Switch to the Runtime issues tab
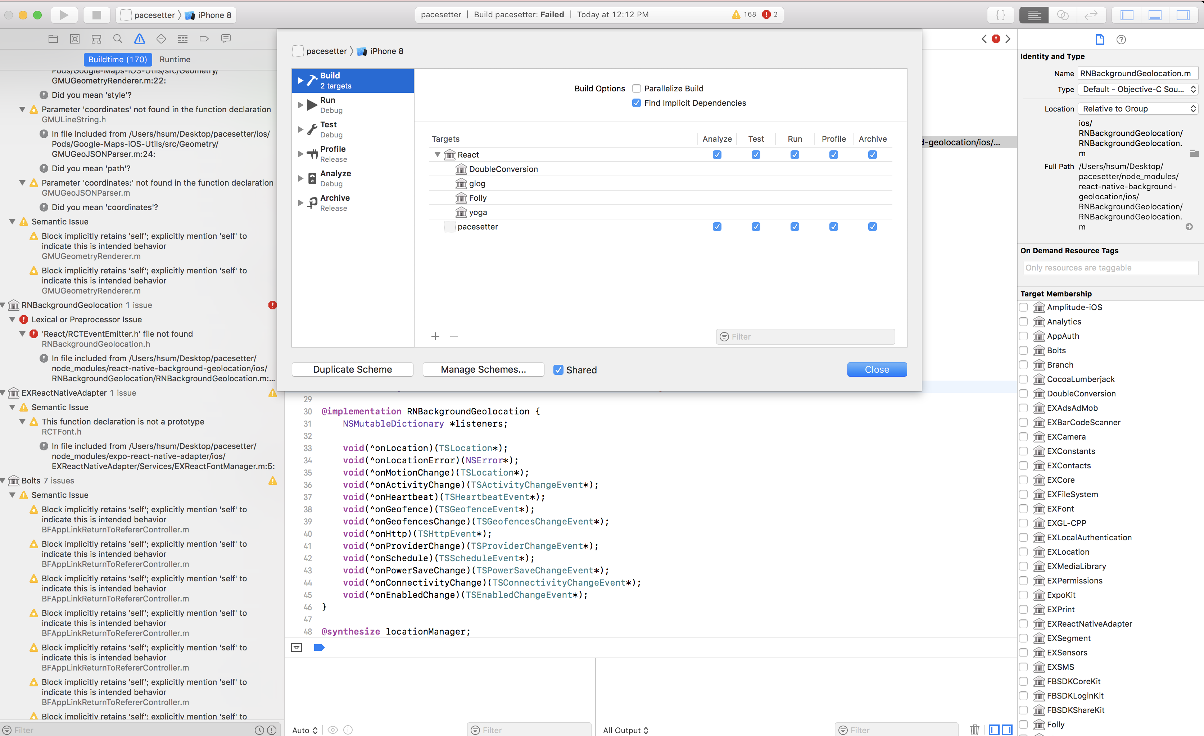This screenshot has height=736, width=1204. pyautogui.click(x=175, y=59)
